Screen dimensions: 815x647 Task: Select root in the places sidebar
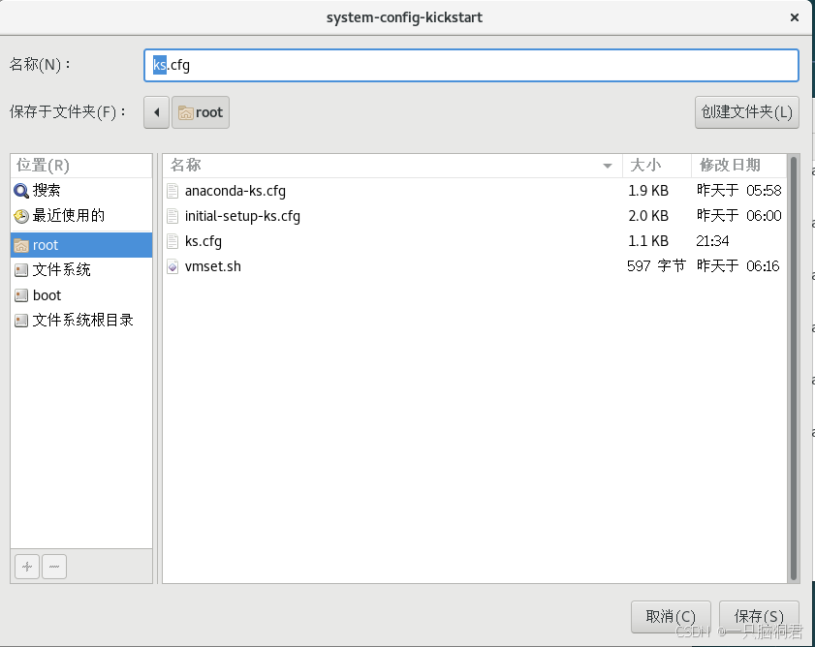[81, 245]
